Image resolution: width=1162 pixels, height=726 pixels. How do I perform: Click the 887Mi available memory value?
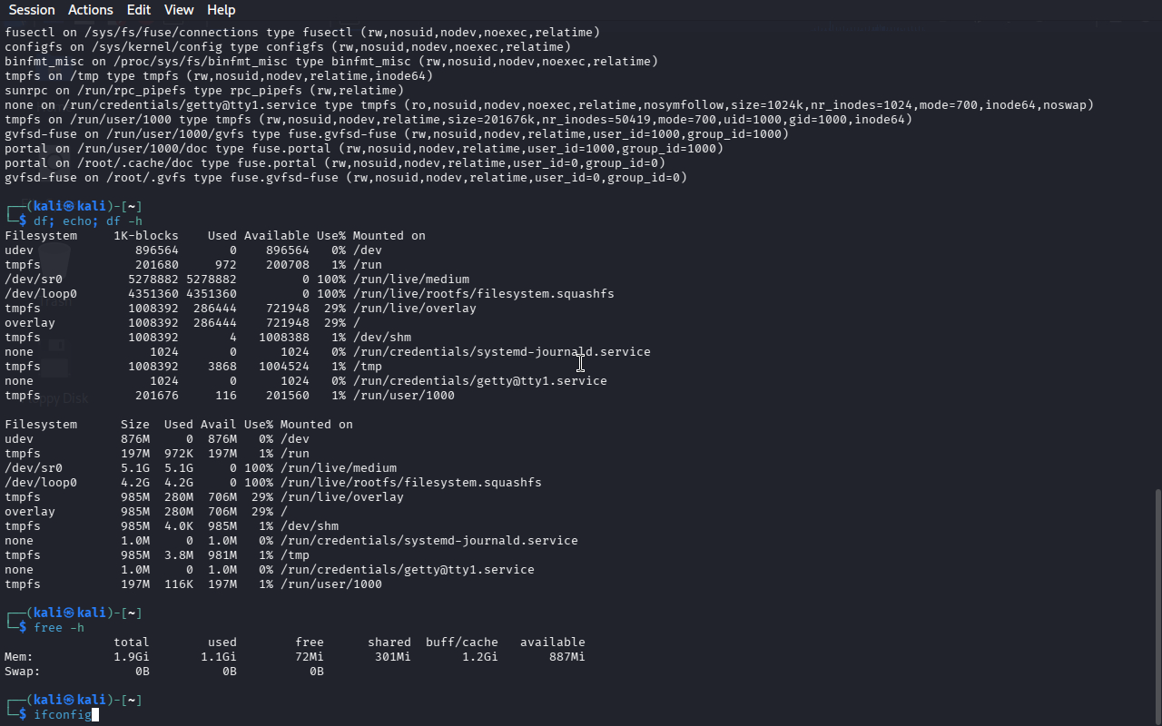point(566,657)
